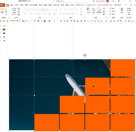This screenshot has height=132, width=136.
Task: Open the ribbon display options icon
Action: click(x=119, y=1)
